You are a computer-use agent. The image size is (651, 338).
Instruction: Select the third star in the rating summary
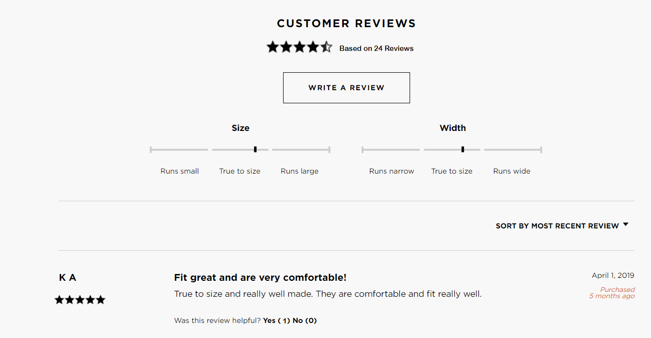[300, 47]
